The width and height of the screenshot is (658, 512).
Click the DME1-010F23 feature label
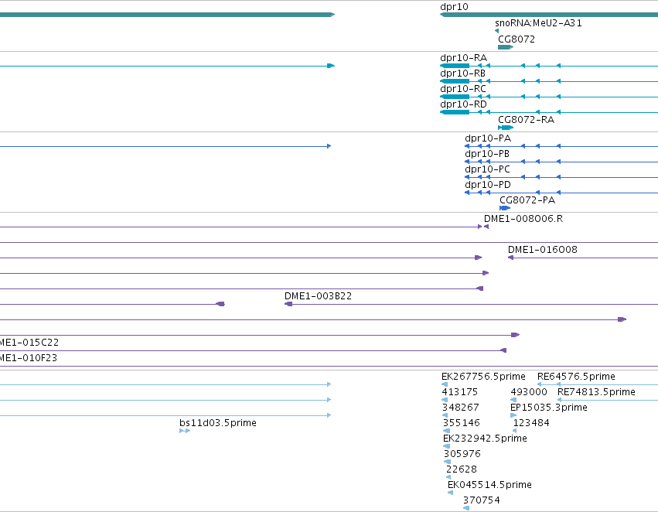(28, 358)
